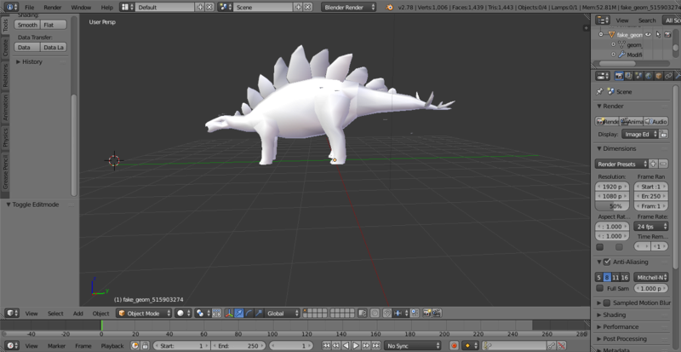Toggle the snap magnet icon
Viewport: 681px width, 352px height.
point(386,314)
